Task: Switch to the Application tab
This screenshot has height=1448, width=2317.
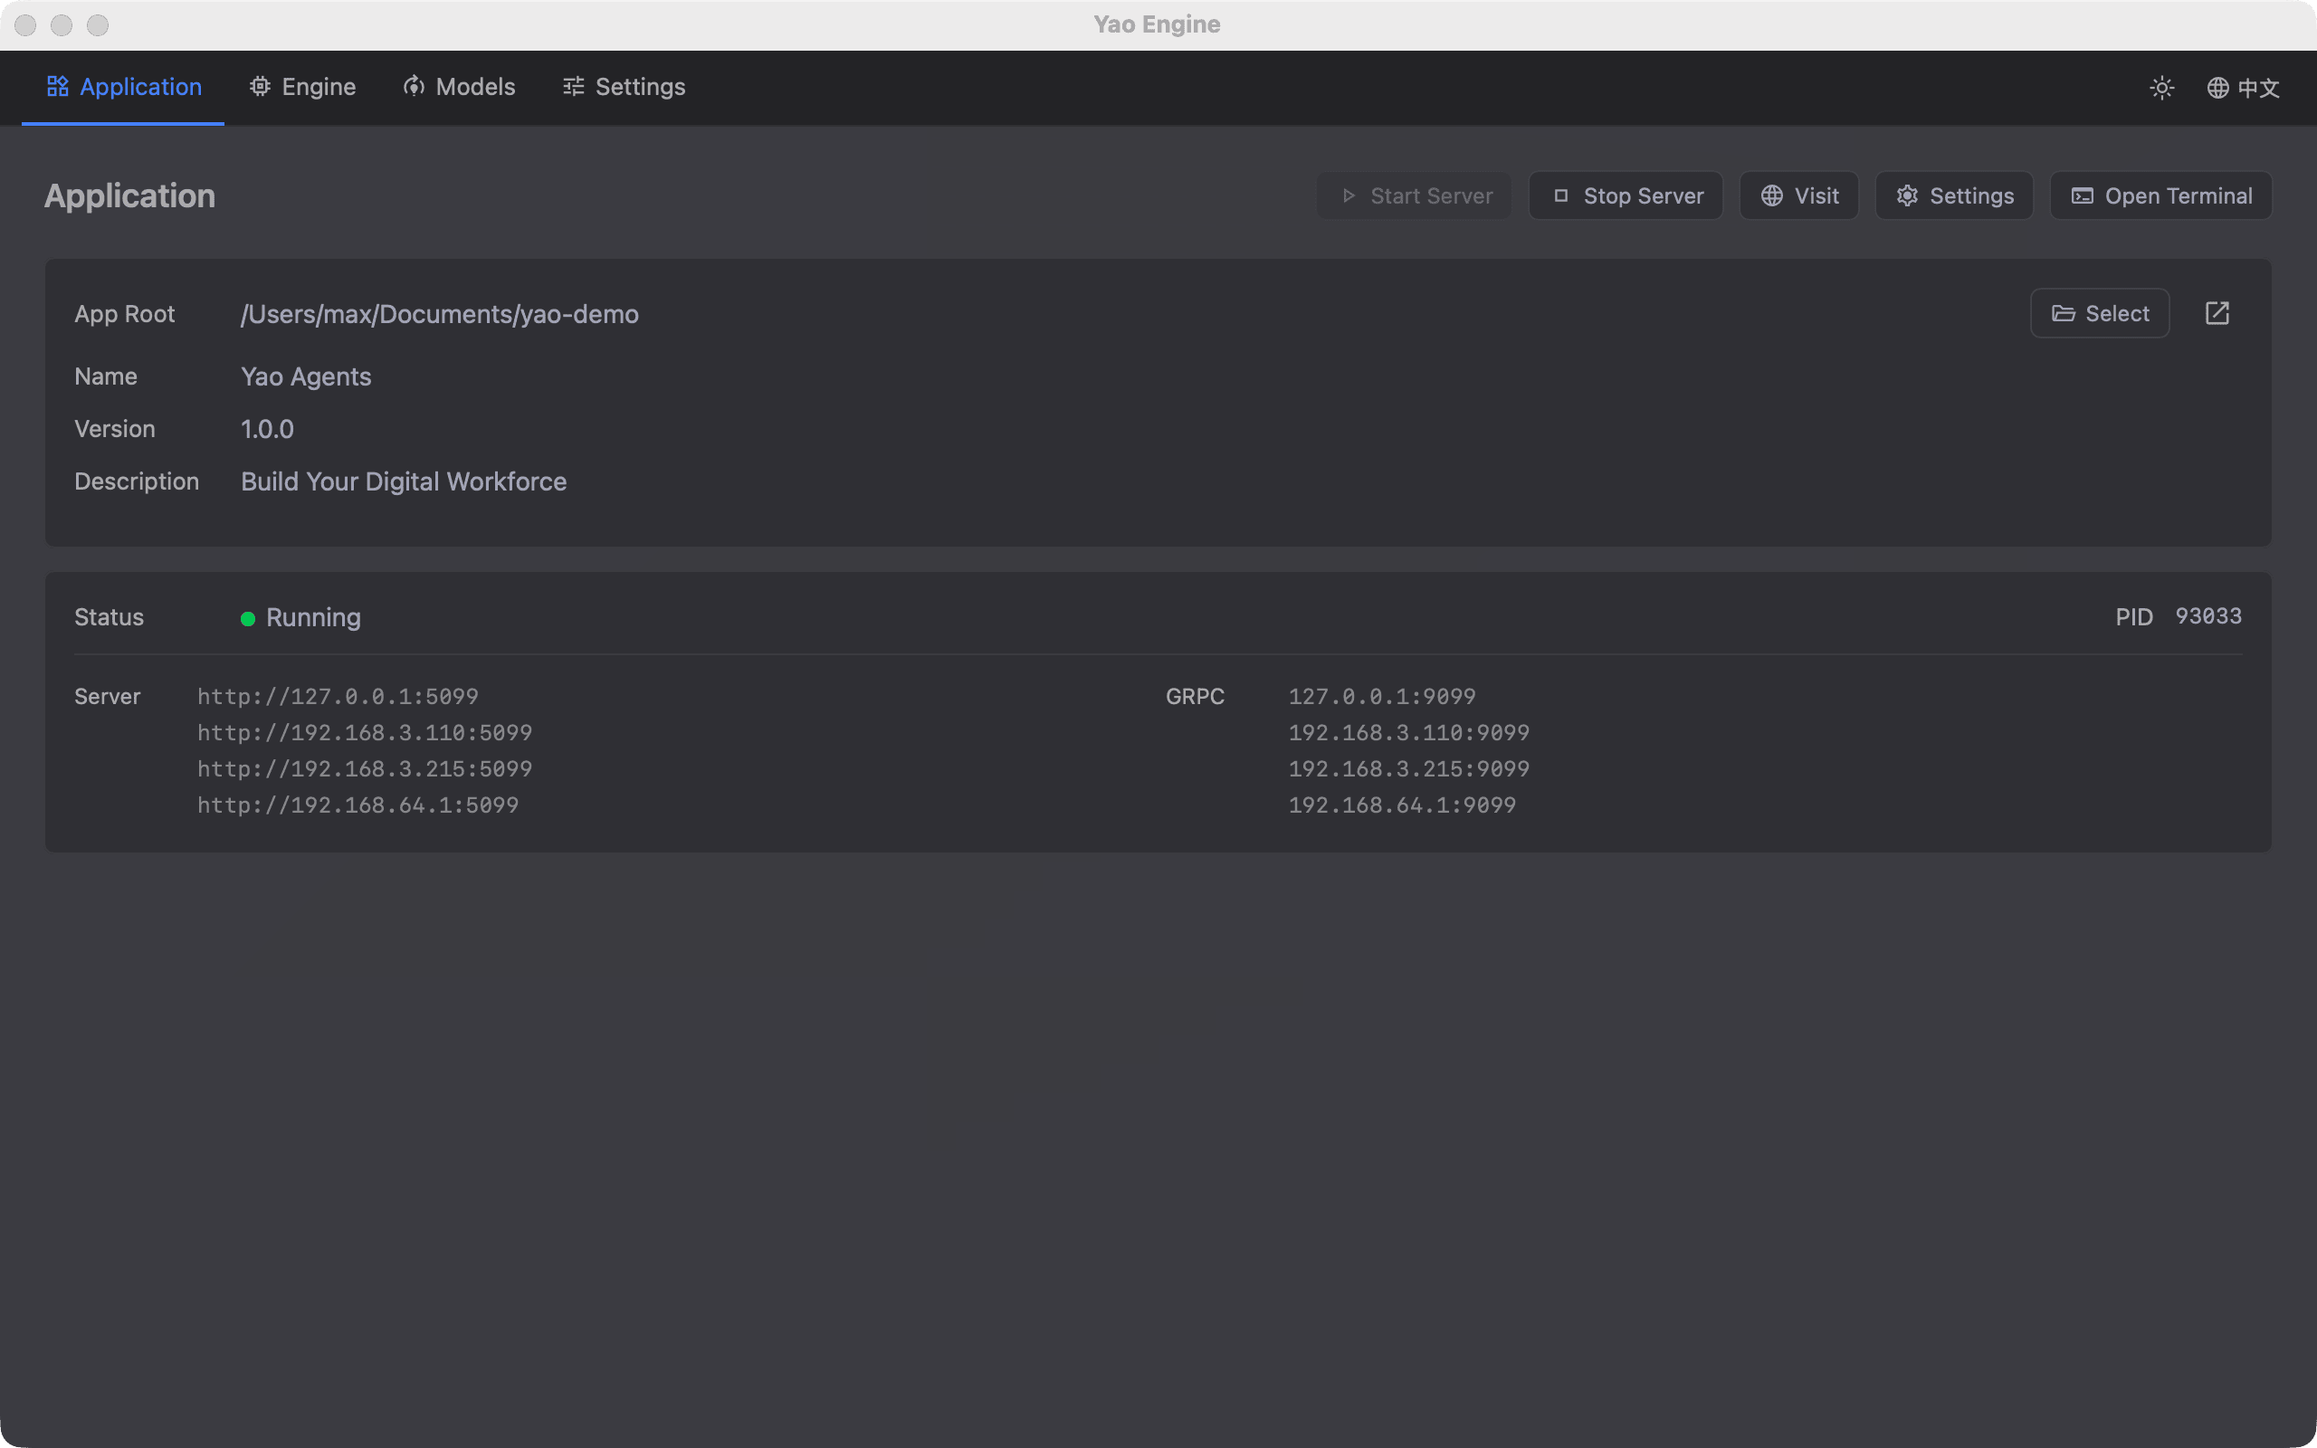Action: (123, 87)
